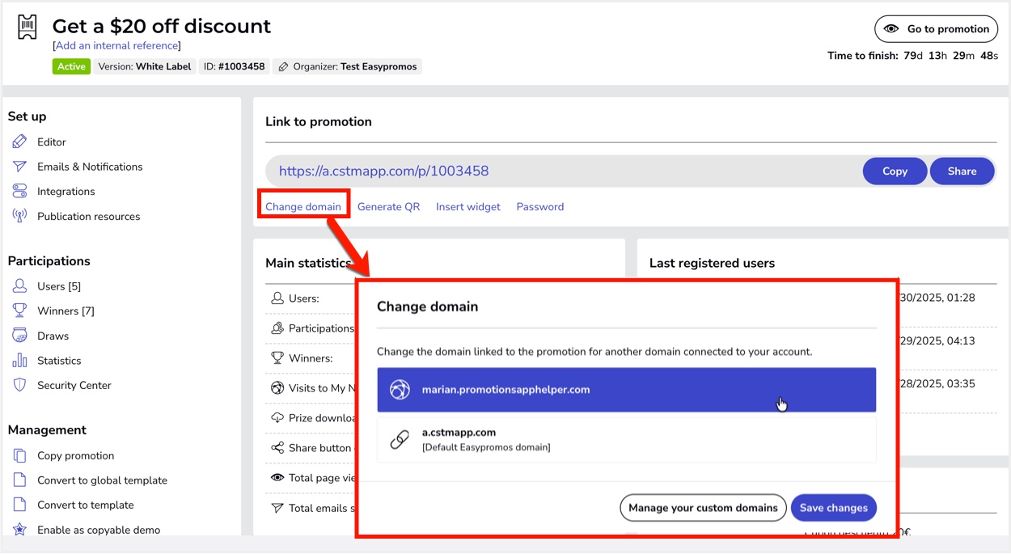1011x554 pixels.
Task: Click the Statistics bar chart icon
Action: 20,361
